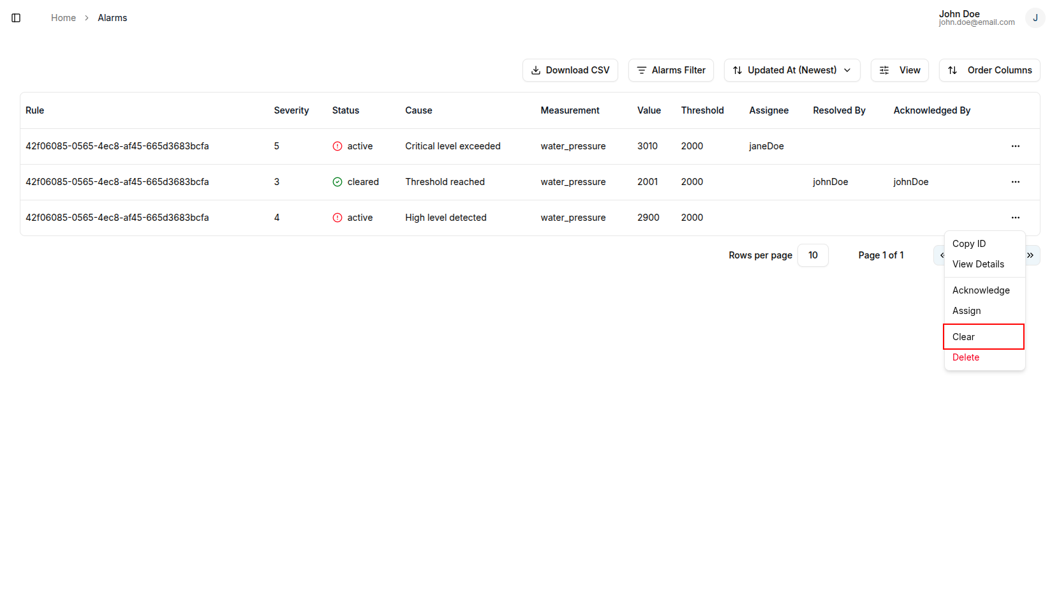
Task: Open Updated At (Newest) sort dropdown
Action: [x=792, y=70]
